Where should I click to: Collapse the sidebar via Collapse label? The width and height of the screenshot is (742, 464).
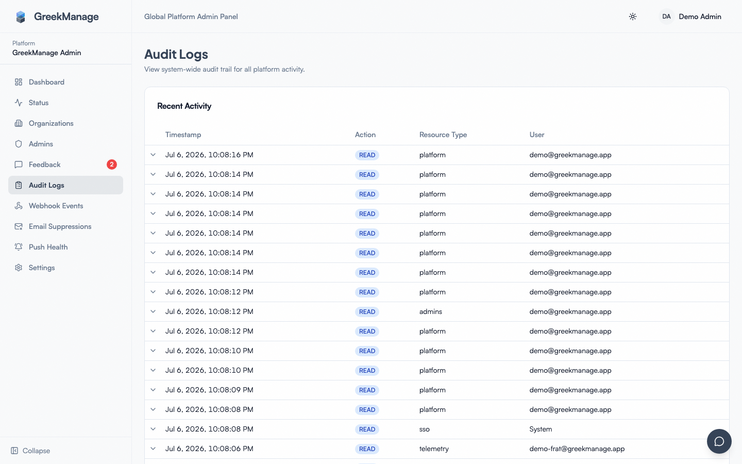(x=36, y=451)
